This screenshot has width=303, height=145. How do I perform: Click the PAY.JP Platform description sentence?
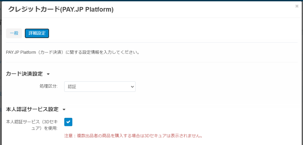point(73,52)
